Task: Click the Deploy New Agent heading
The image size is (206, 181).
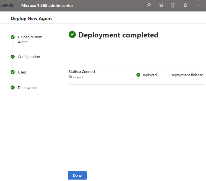Action: click(x=31, y=19)
